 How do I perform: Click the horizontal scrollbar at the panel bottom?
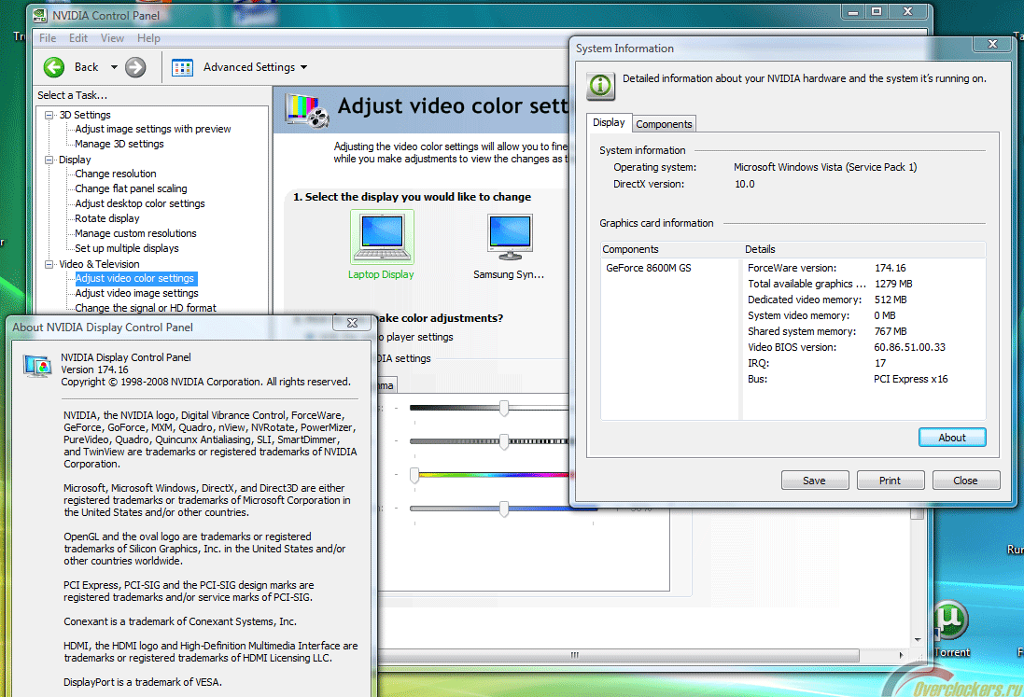coord(574,655)
